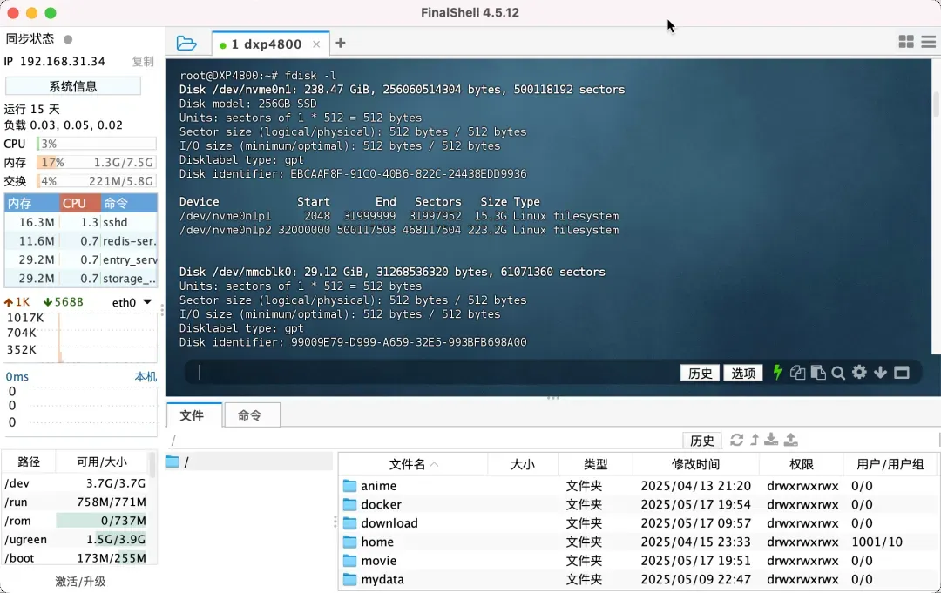Close the dxp4800 session tab
The image size is (941, 593).
click(316, 44)
